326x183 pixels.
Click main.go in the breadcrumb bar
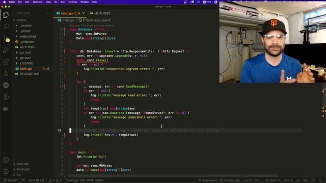(68, 20)
